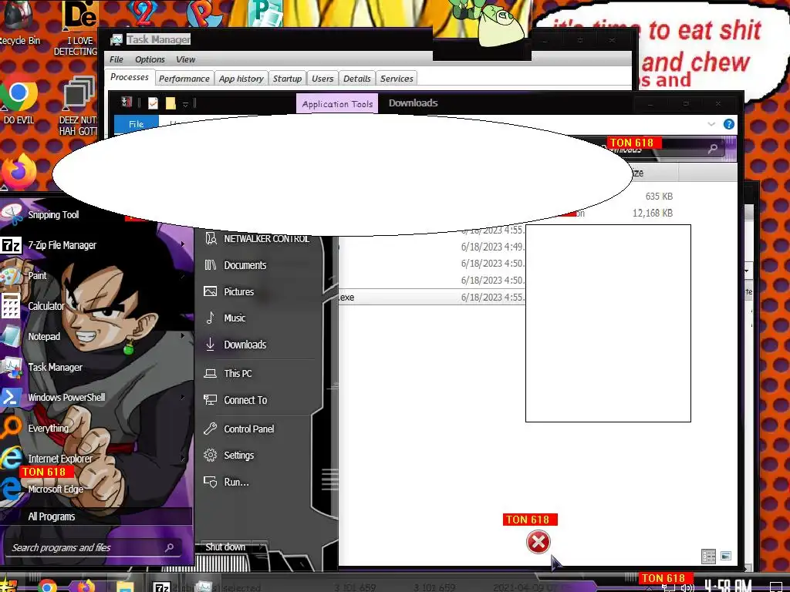
Task: Select the Processes tab in Task Manager
Action: point(130,78)
